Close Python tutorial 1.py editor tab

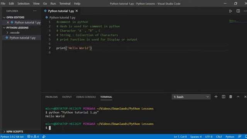(77, 11)
